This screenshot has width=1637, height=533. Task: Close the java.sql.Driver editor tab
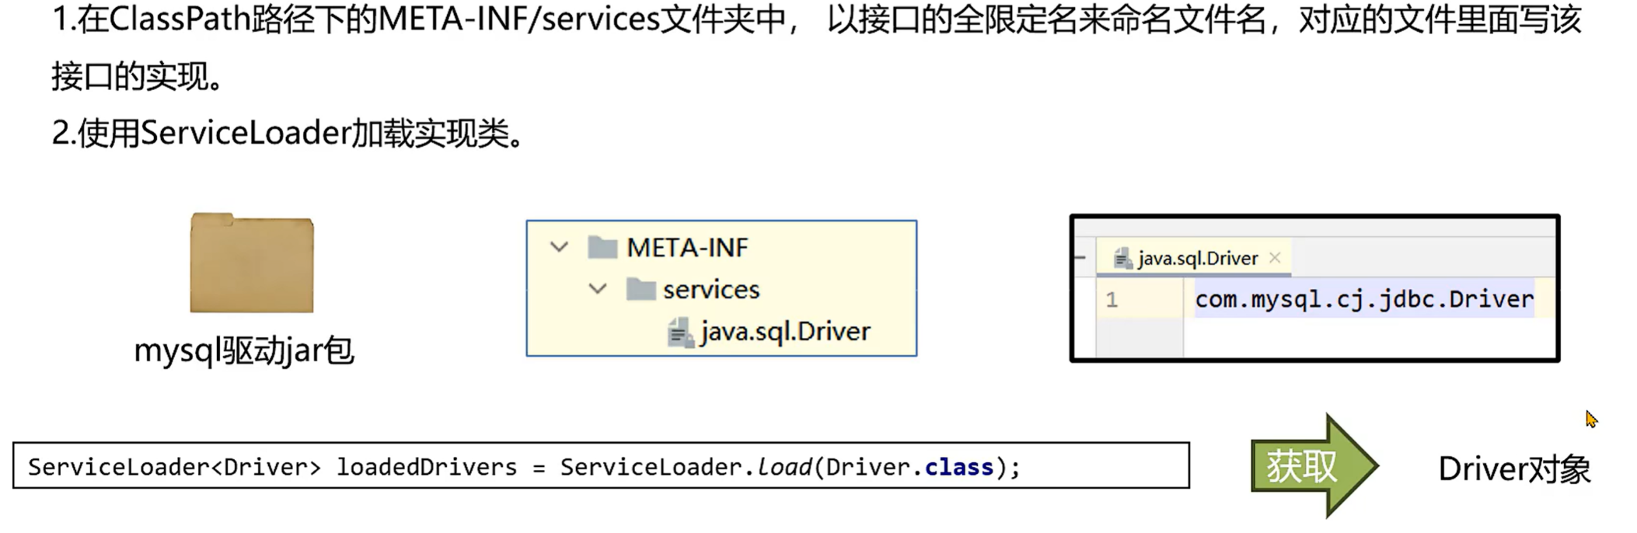coord(1275,258)
